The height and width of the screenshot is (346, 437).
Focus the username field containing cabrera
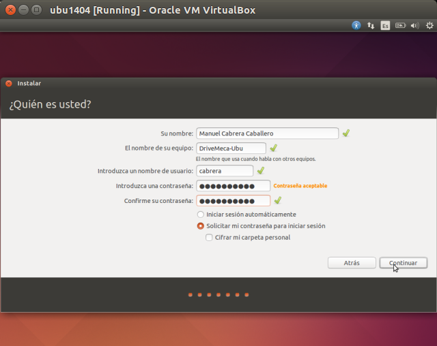pos(225,171)
